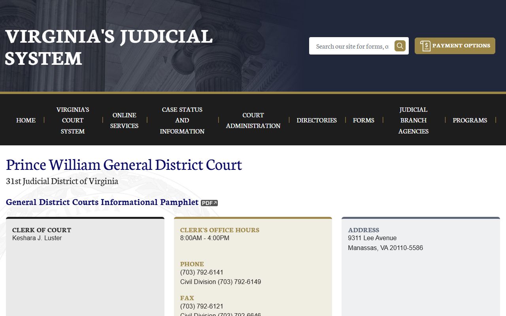Click the Prince William General District Court heading
The width and height of the screenshot is (506, 316).
[x=124, y=165]
